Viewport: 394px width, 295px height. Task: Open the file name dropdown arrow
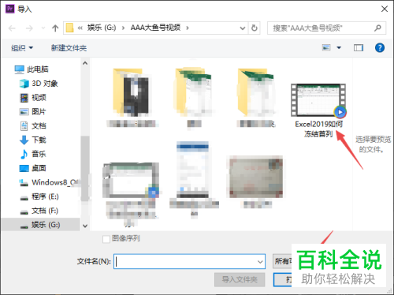pos(260,262)
